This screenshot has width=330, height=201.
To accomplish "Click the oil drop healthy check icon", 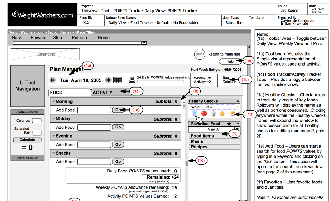I will click(222, 113).
